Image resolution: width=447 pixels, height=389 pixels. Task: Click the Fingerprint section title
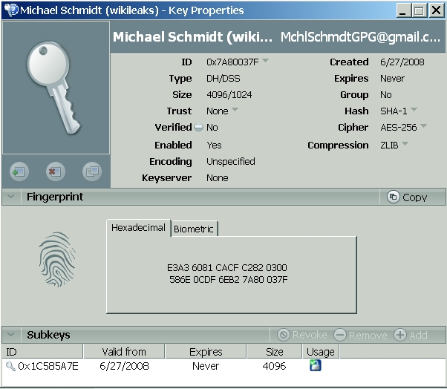[x=55, y=197]
